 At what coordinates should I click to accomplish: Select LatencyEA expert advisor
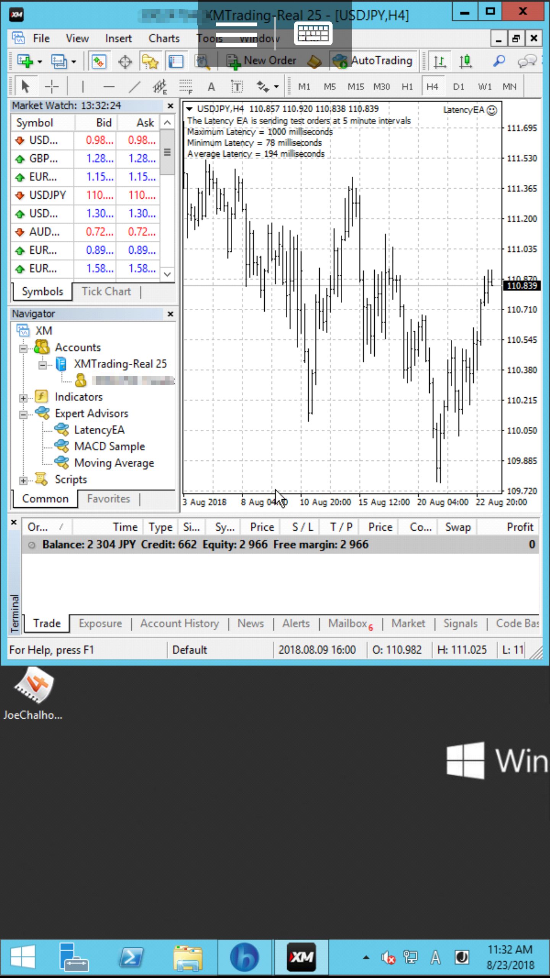pos(99,430)
